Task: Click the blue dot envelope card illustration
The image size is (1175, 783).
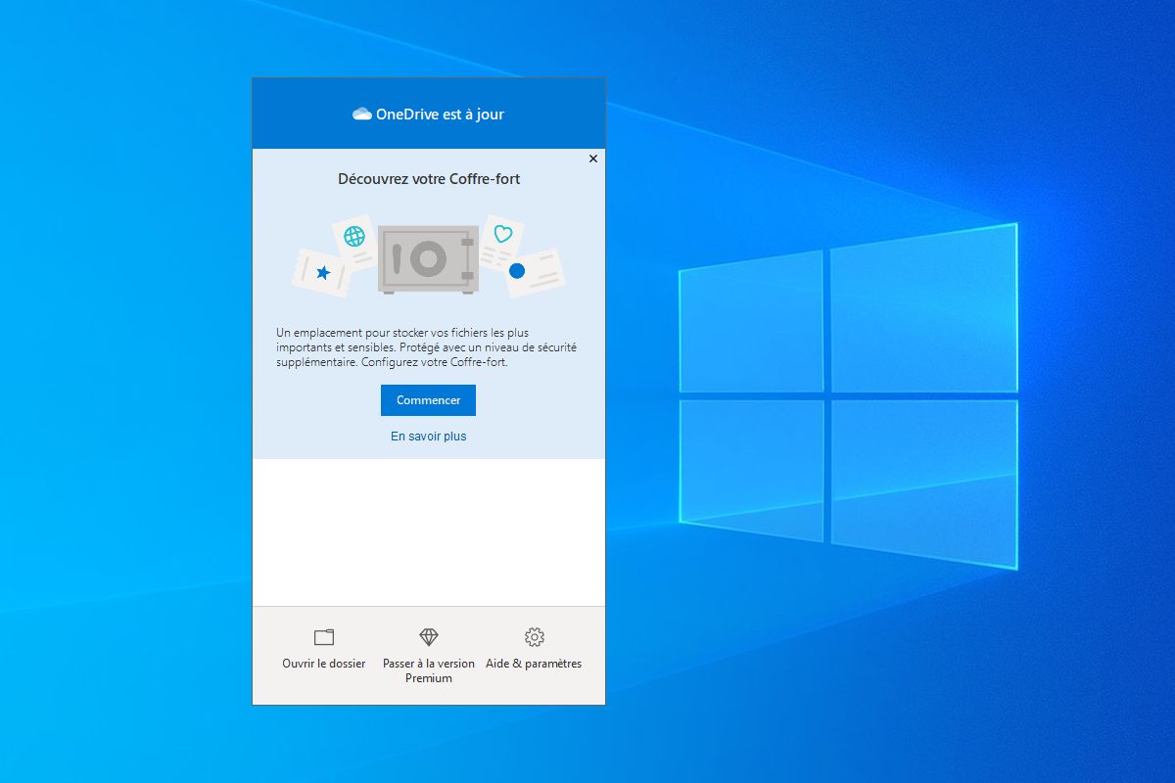Action: (x=535, y=272)
